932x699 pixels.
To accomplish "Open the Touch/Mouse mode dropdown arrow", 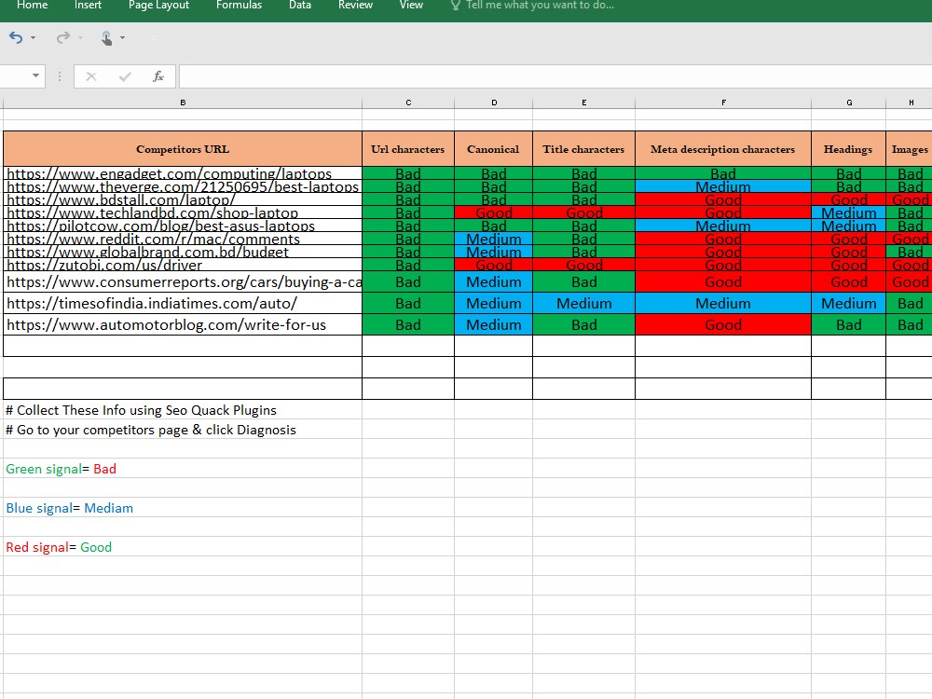I will point(122,38).
